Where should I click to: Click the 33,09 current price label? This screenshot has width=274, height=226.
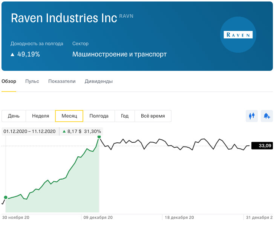[262, 145]
